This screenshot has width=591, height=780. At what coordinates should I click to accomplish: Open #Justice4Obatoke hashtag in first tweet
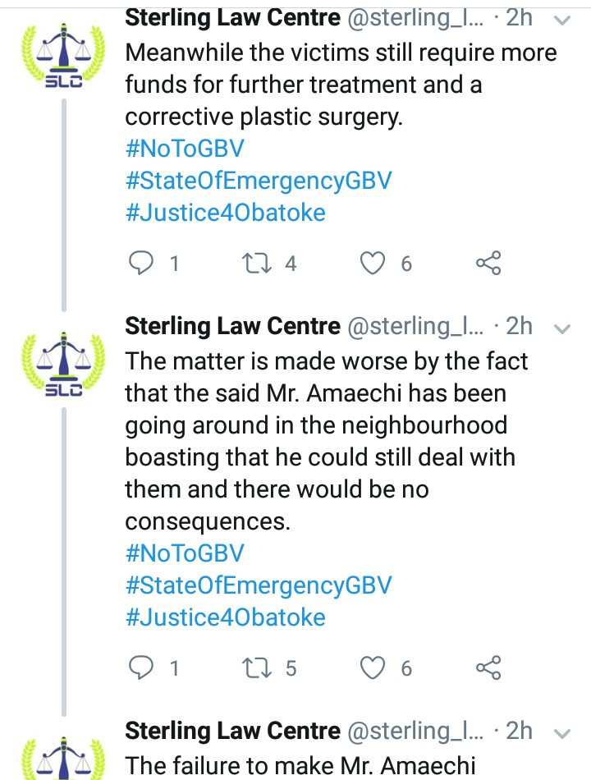(226, 213)
